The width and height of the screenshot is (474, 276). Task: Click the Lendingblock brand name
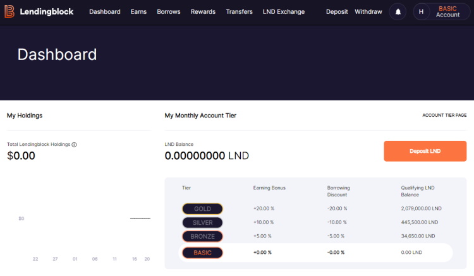pyautogui.click(x=47, y=11)
